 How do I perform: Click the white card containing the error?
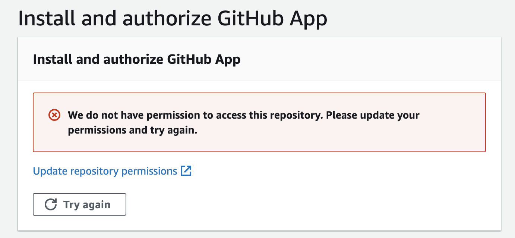coord(259,132)
